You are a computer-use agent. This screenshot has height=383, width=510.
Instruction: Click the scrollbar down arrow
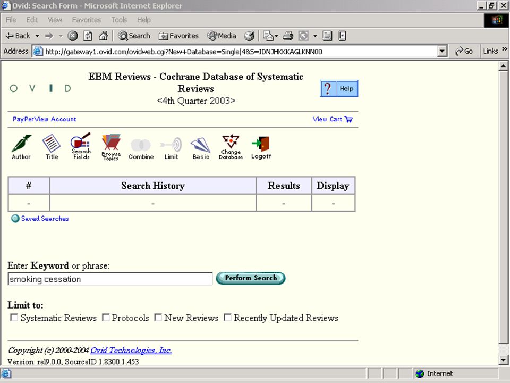click(503, 360)
